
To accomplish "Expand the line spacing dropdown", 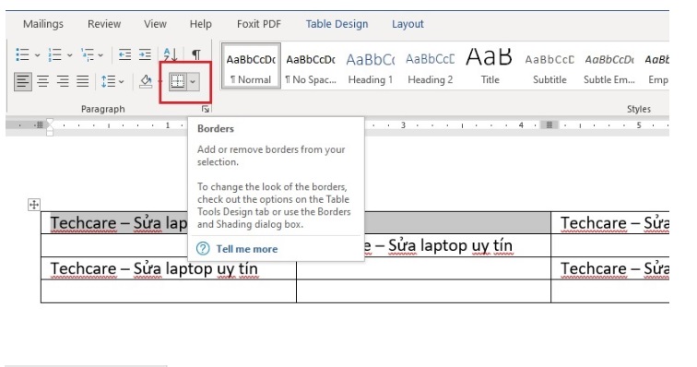I will coord(122,82).
